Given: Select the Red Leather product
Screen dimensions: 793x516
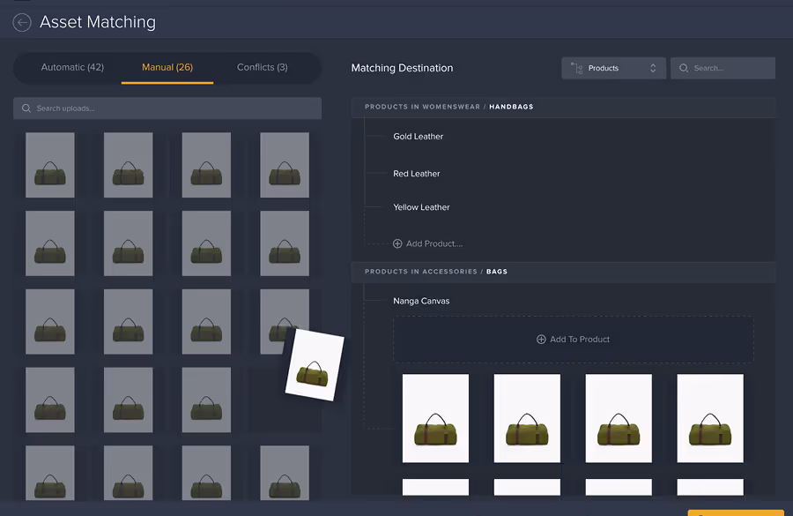Looking at the screenshot, I should coord(417,174).
